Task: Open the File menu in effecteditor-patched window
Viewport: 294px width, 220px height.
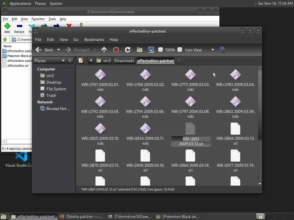Action: [x=38, y=40]
